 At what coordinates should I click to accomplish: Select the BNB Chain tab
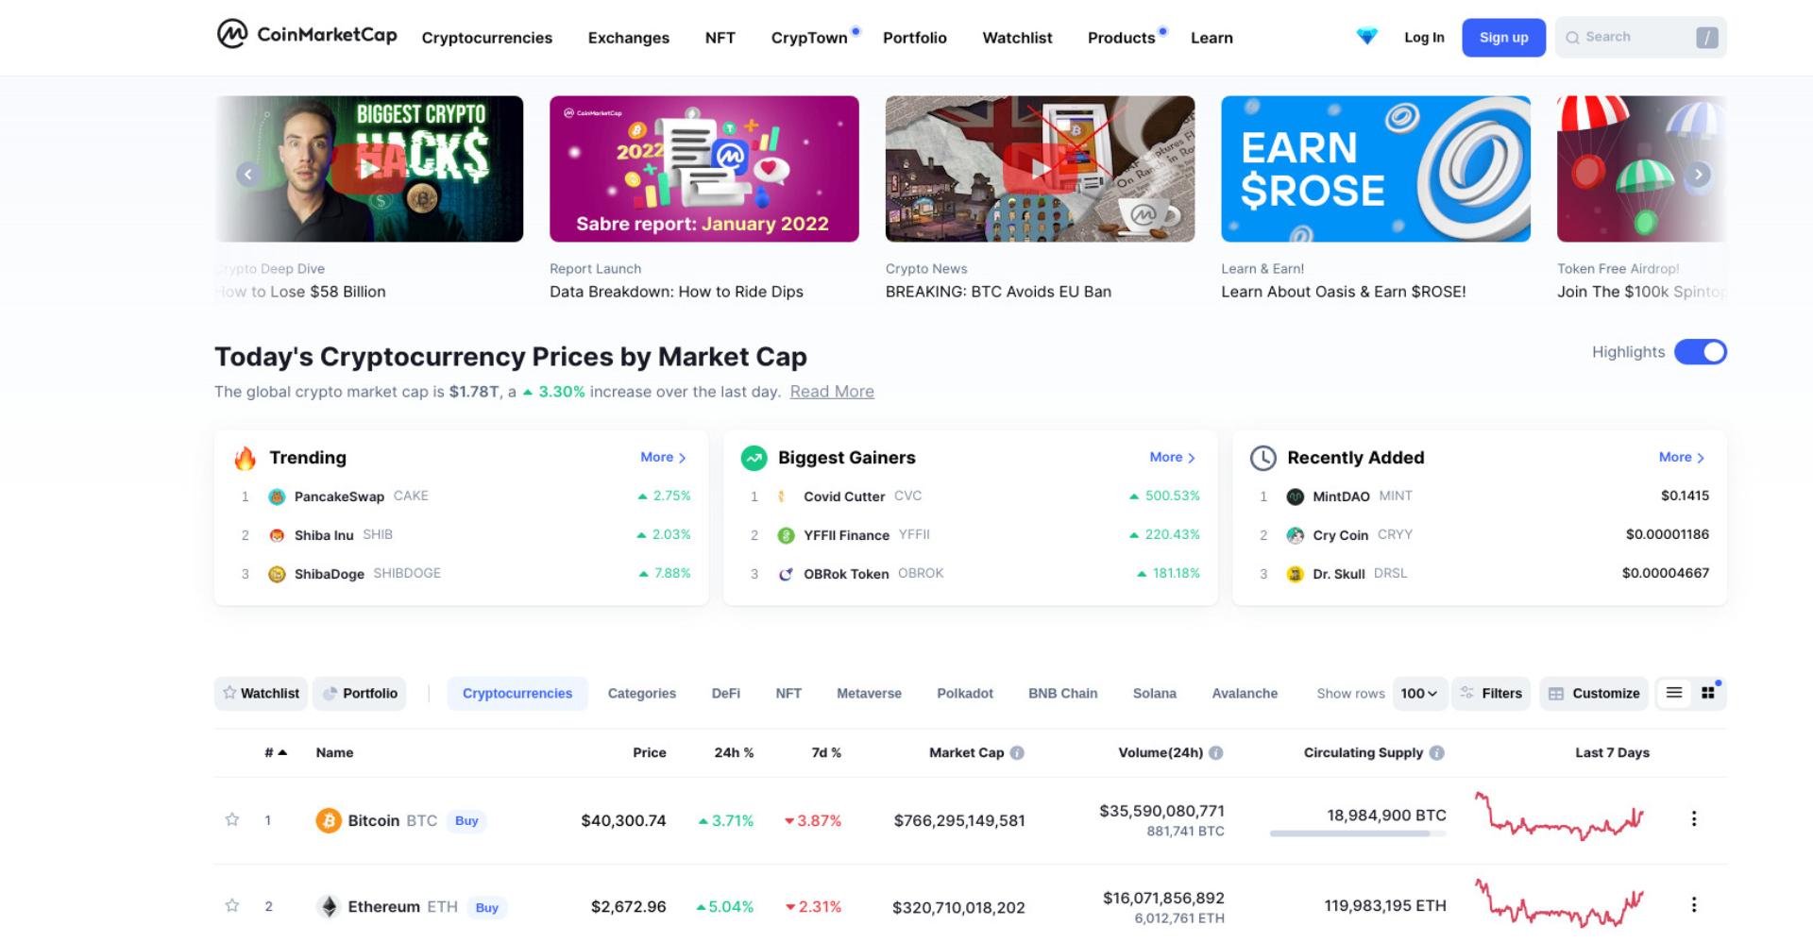point(1062,693)
